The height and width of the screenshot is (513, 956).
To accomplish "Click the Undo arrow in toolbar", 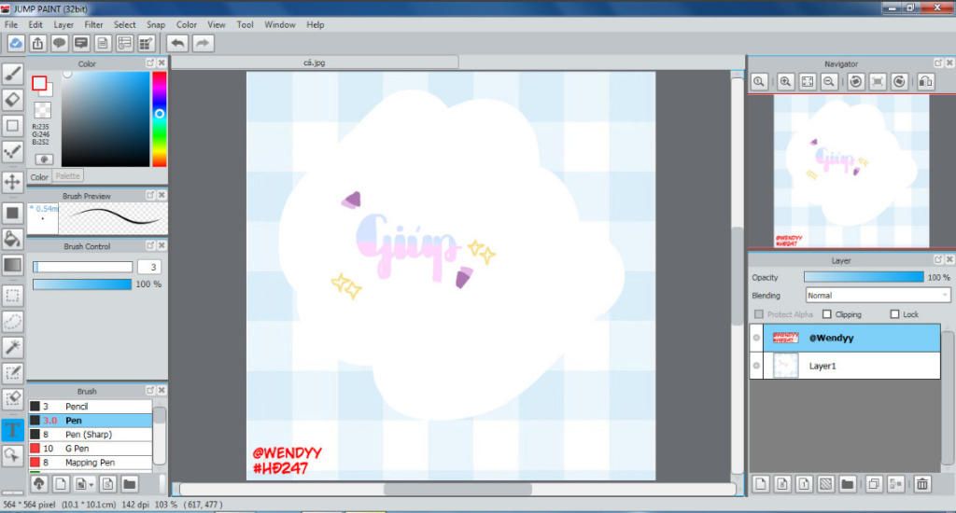I will pyautogui.click(x=177, y=43).
